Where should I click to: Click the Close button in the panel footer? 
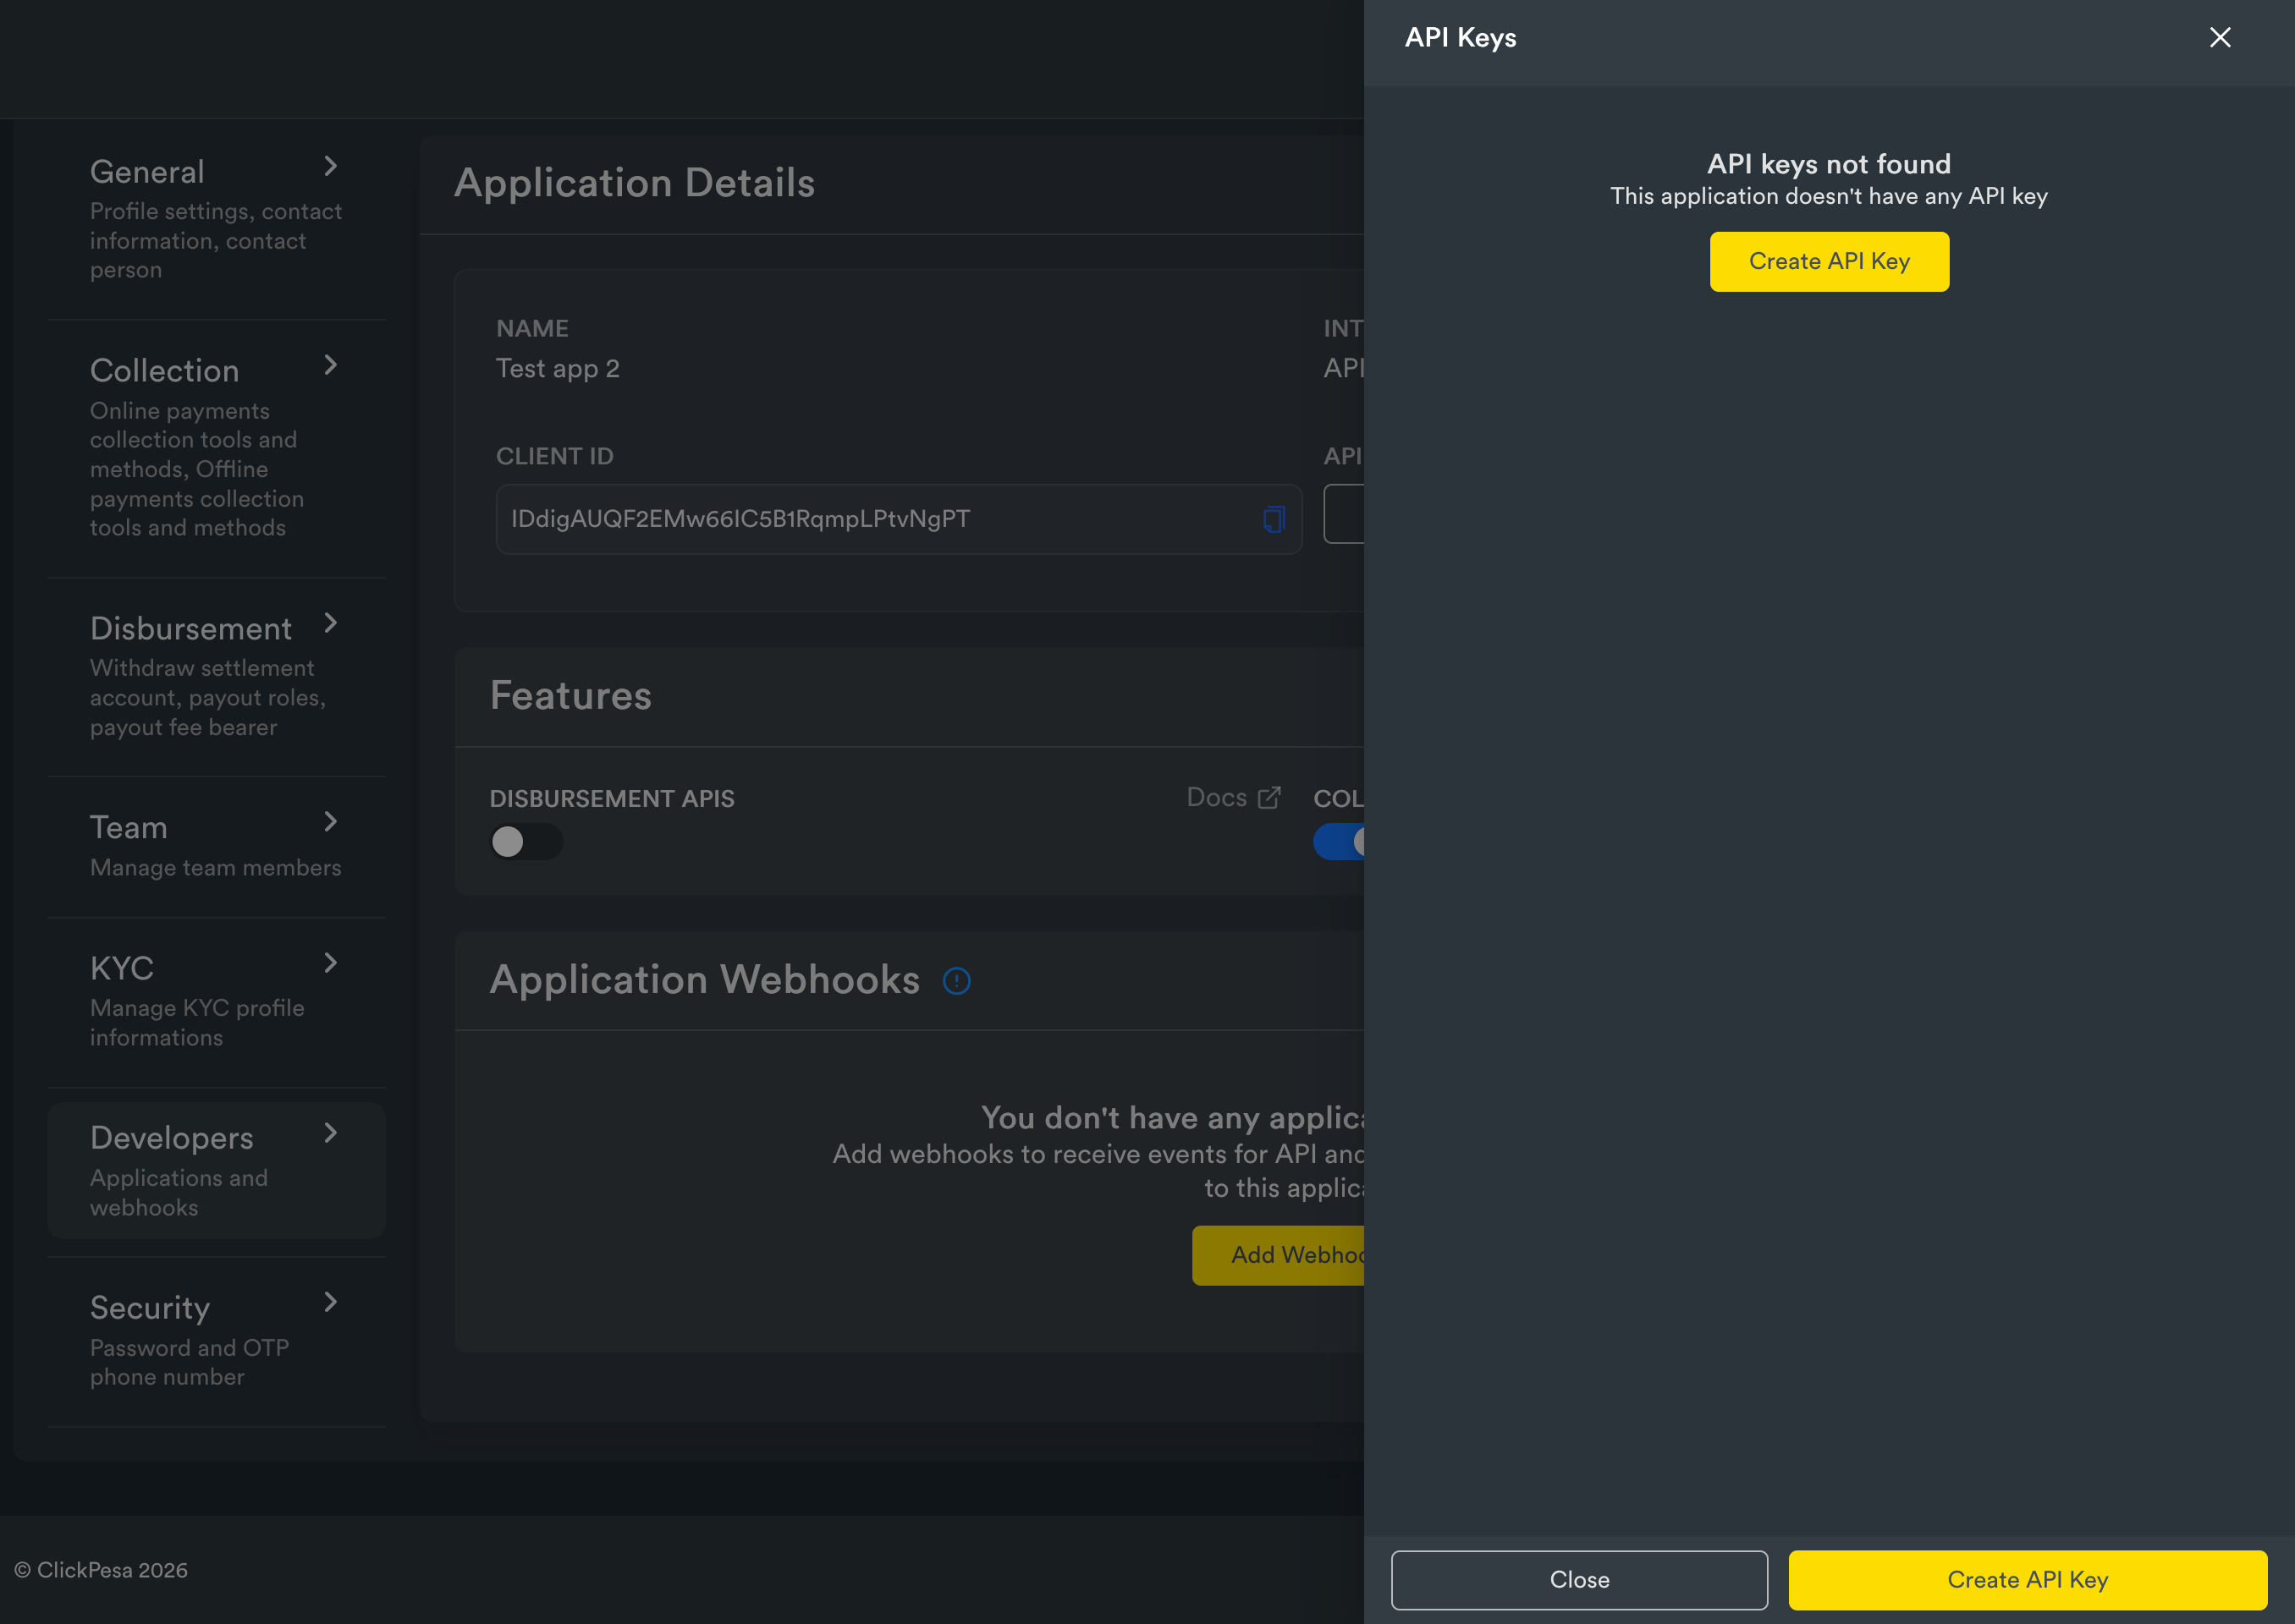(1579, 1580)
